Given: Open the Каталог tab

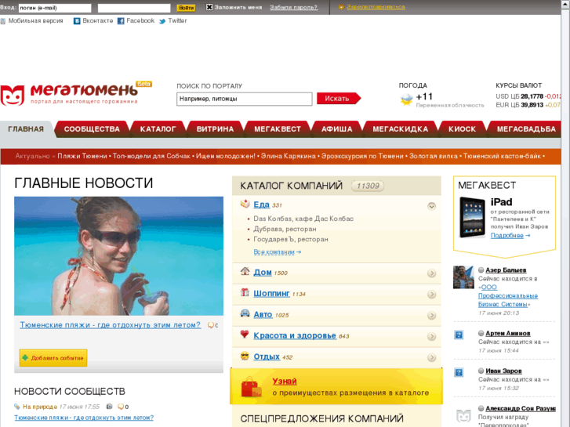Looking at the screenshot, I should pyautogui.click(x=158, y=129).
